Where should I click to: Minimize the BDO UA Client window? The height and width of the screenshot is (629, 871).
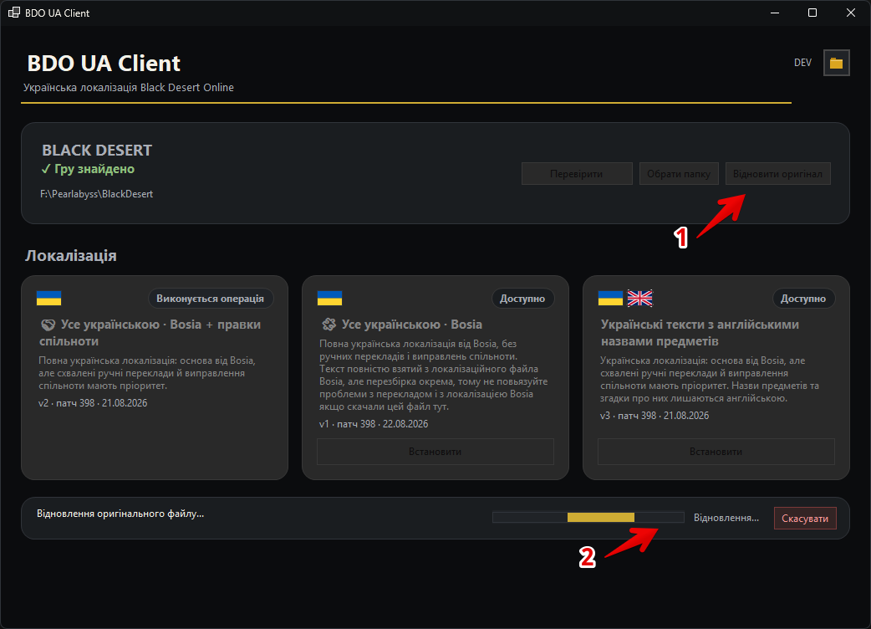[775, 13]
